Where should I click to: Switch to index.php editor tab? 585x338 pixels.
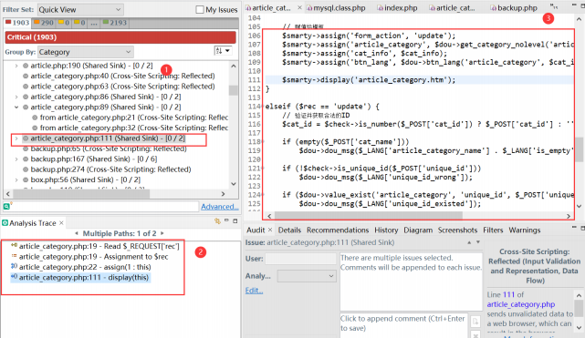[397, 8]
